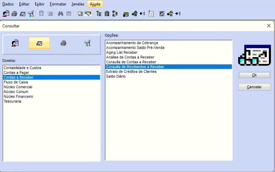Click the yellow bracket flow icon
The height and width of the screenshot is (172, 275).
tap(115, 14)
